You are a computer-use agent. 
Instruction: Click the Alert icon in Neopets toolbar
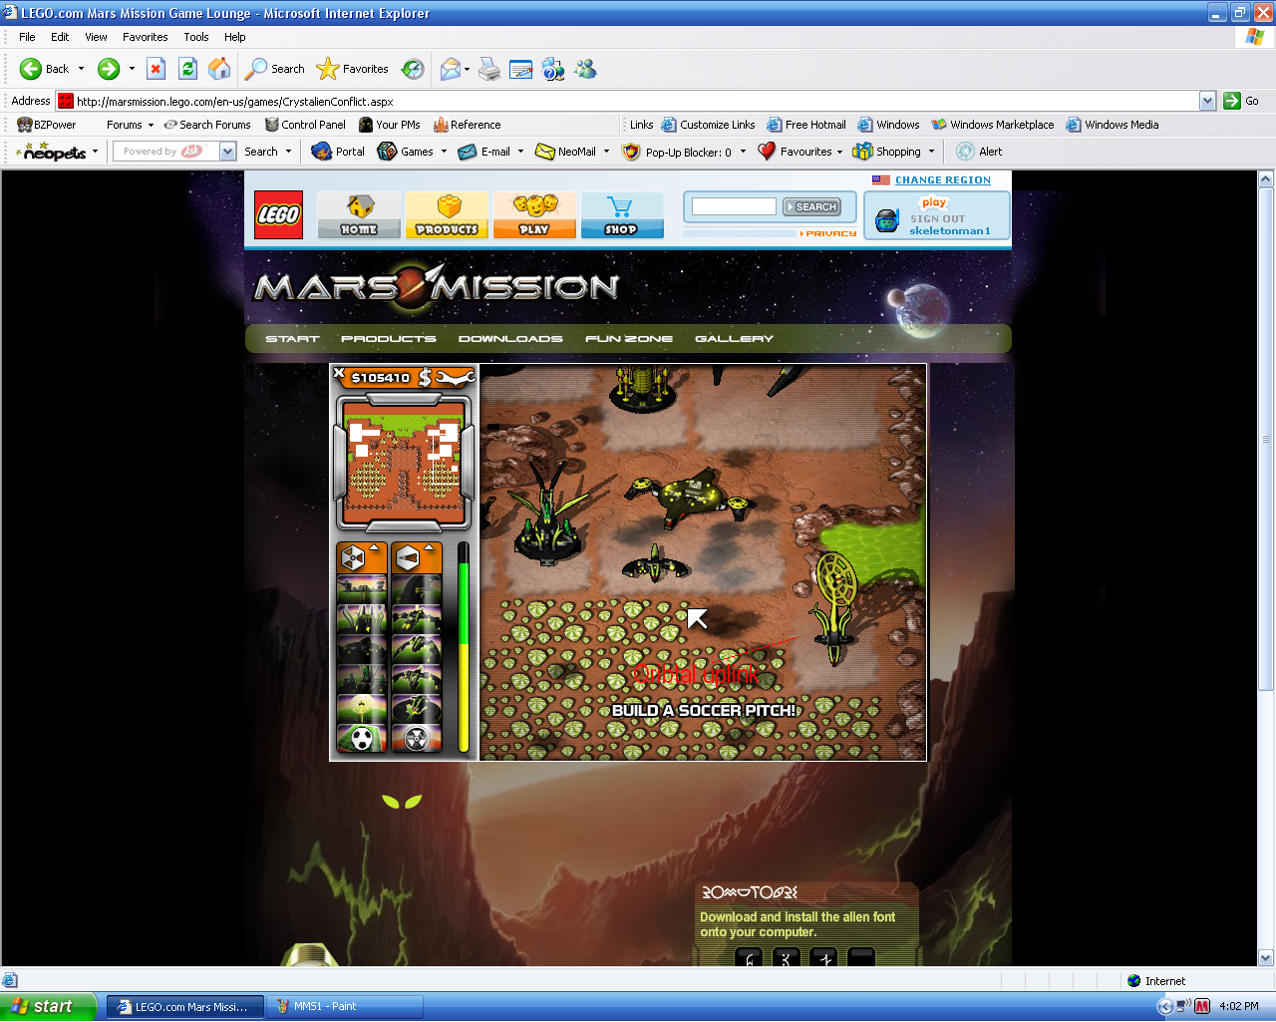click(979, 152)
